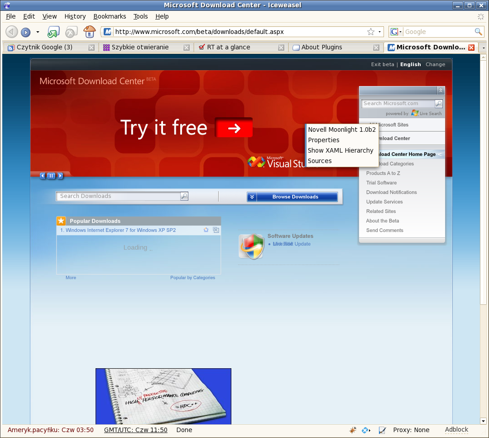Viewport: 489px width, 438px height.
Task: Open the History menu
Action: tap(75, 16)
